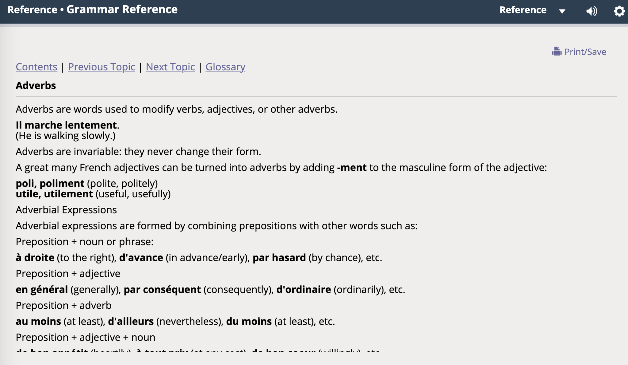Open the Glossary link

[x=225, y=67]
